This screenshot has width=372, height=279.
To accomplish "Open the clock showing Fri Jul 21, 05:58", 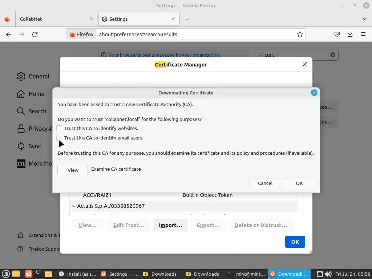I will (353, 274).
